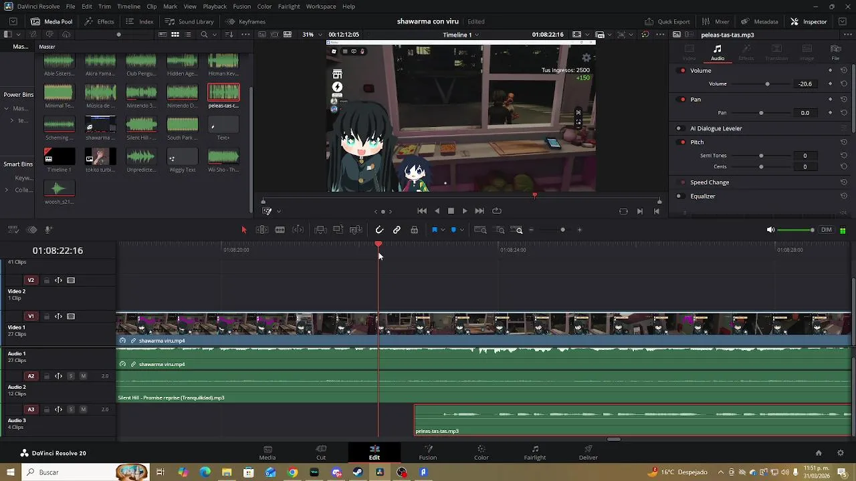This screenshot has width=856, height=481.
Task: Jump to first frame button
Action: point(422,211)
